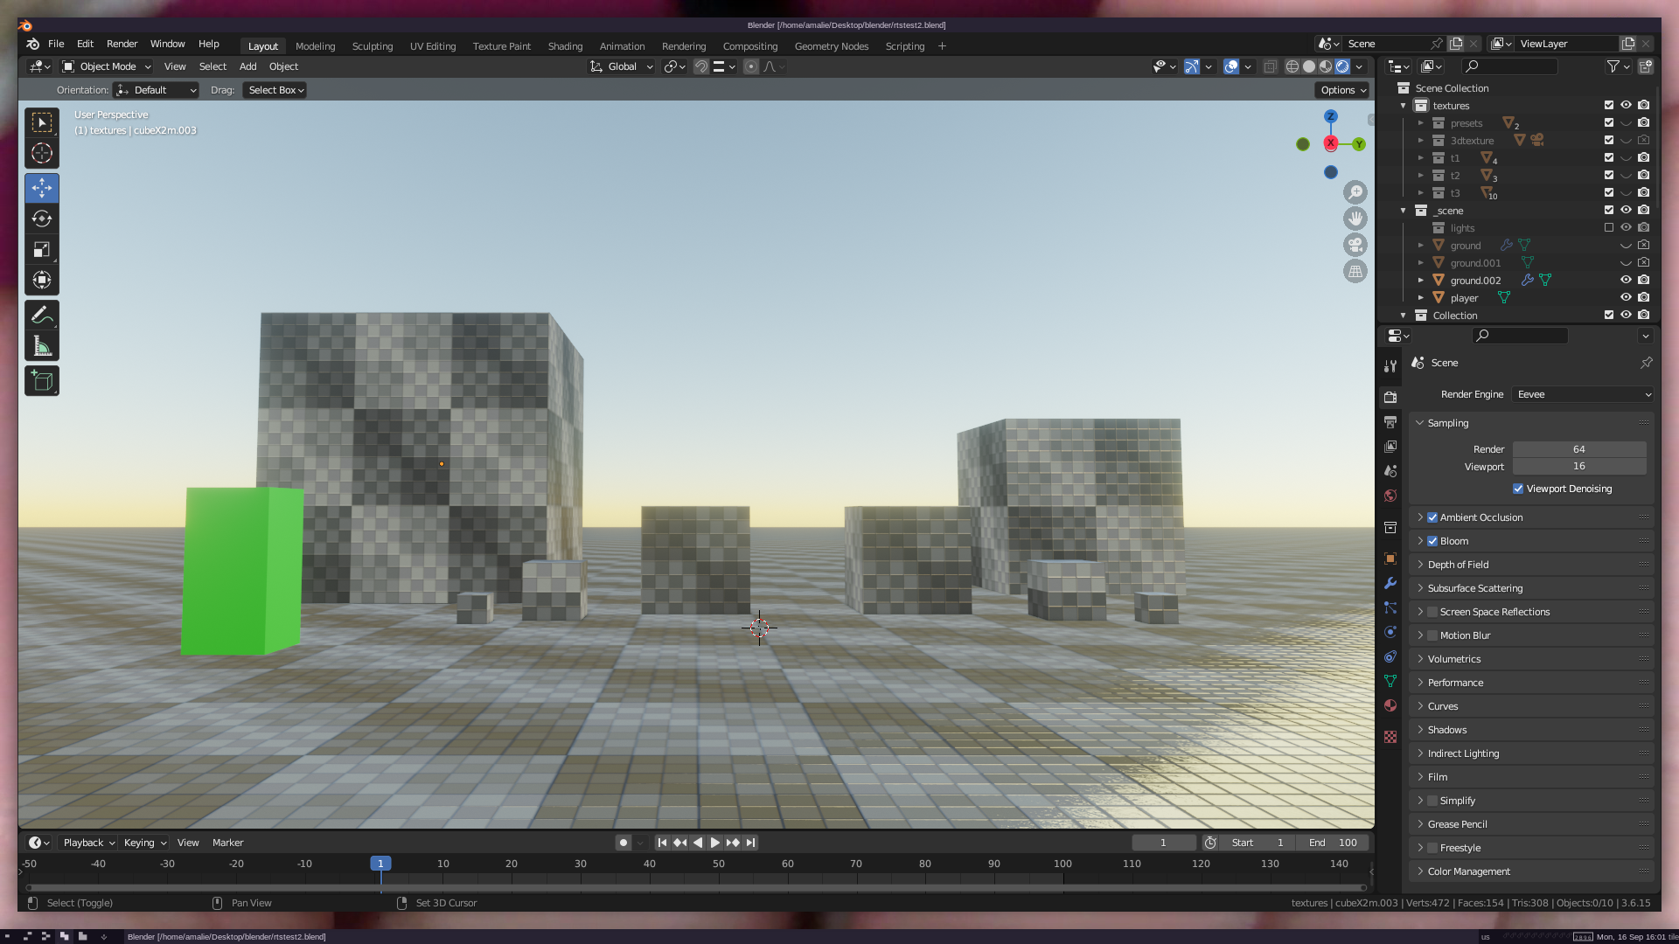Click the Options button in viewport header
The width and height of the screenshot is (1679, 944).
coord(1343,90)
